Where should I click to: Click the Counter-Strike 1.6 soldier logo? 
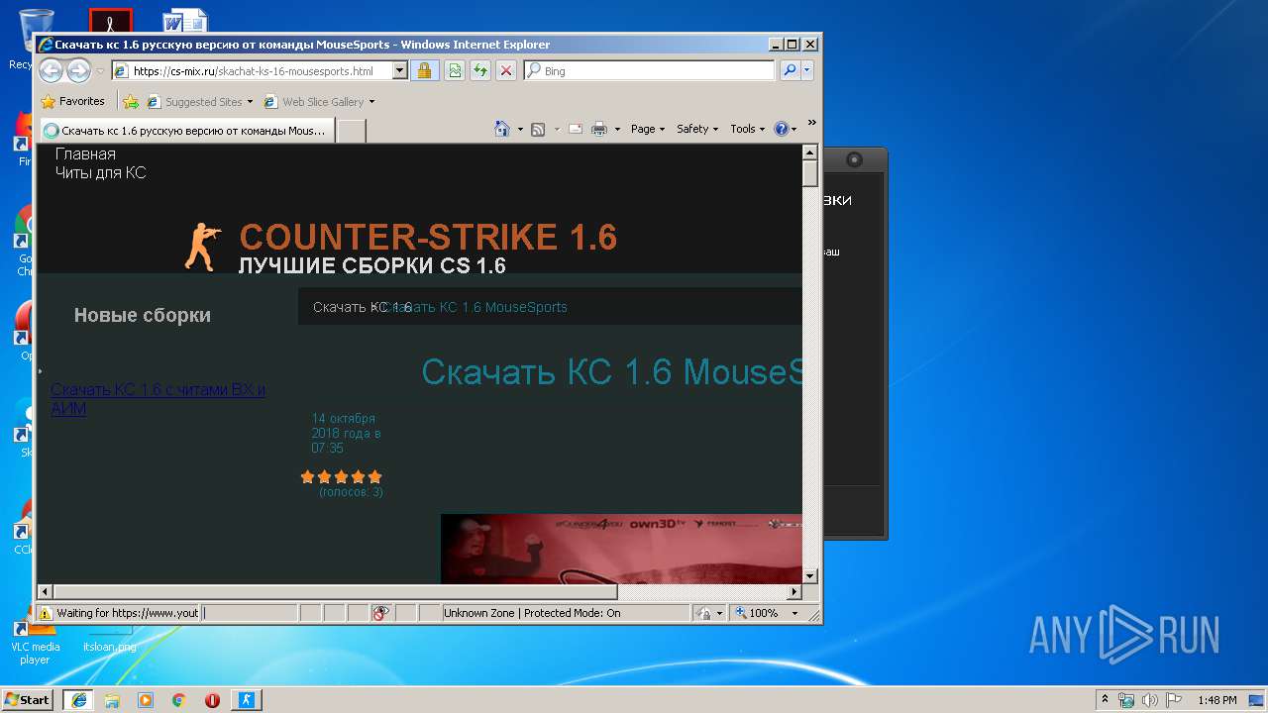tap(203, 247)
